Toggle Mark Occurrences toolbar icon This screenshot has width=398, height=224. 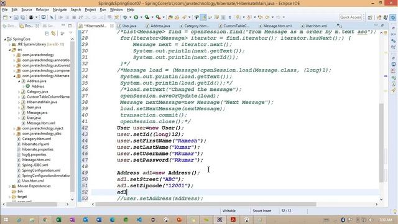pyautogui.click(x=203, y=17)
